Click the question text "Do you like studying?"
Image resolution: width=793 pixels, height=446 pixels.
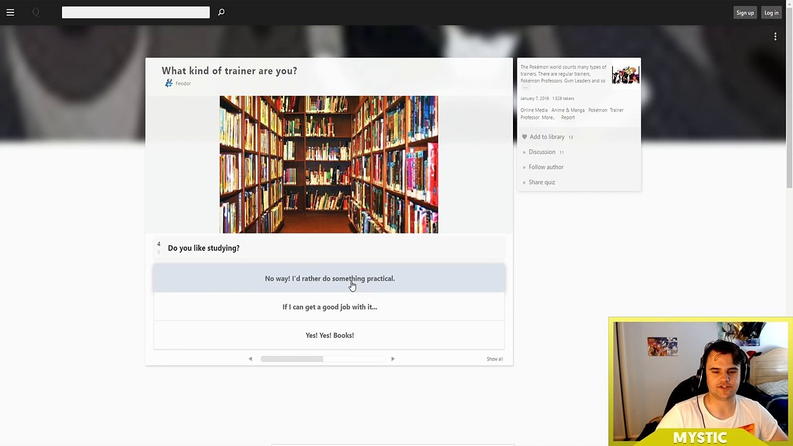click(204, 248)
